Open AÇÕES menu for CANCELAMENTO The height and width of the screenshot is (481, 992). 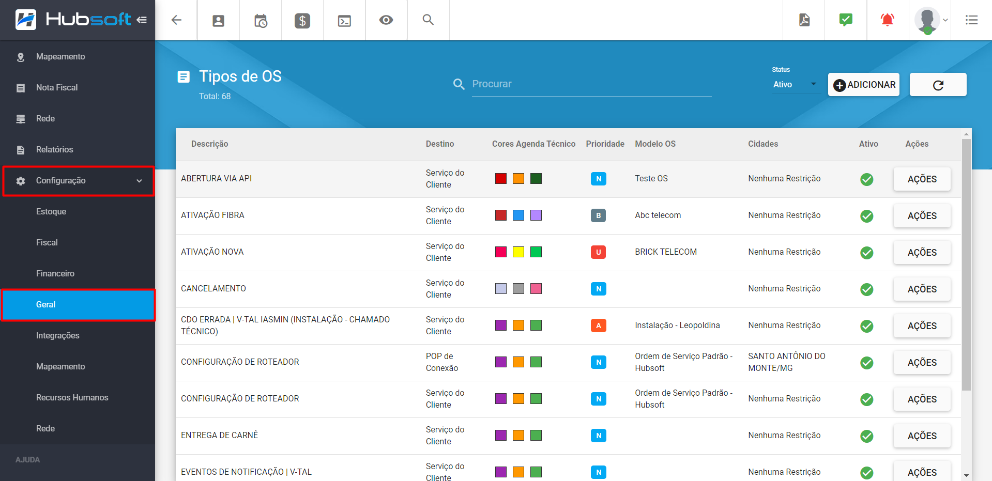pyautogui.click(x=922, y=289)
